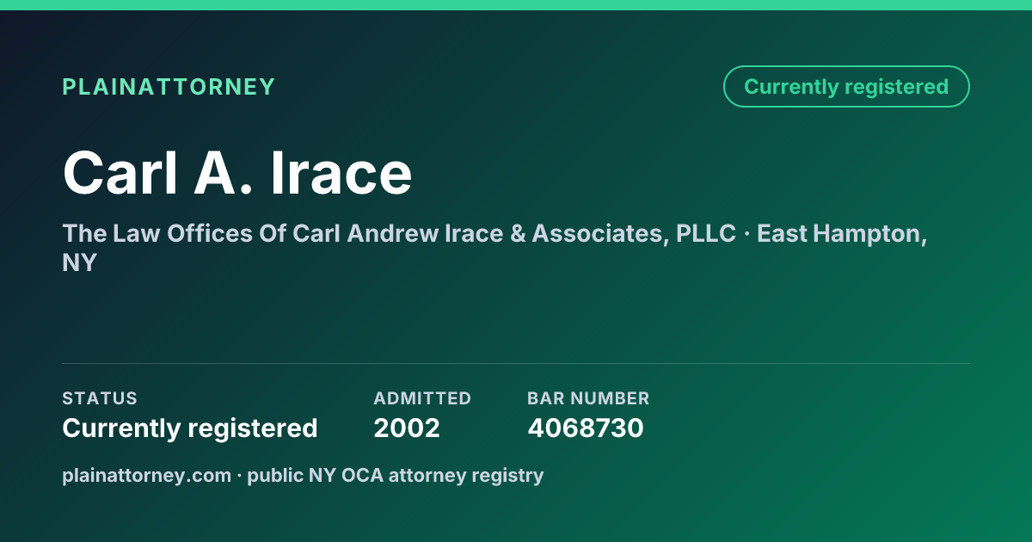This screenshot has width=1032, height=542.
Task: Select the admission year 2002
Action: click(407, 428)
